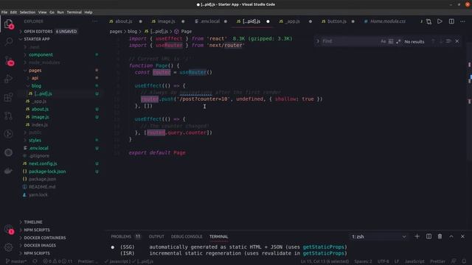Click the Run code play icon
Viewport: 472px width, 265px height.
pos(440,21)
